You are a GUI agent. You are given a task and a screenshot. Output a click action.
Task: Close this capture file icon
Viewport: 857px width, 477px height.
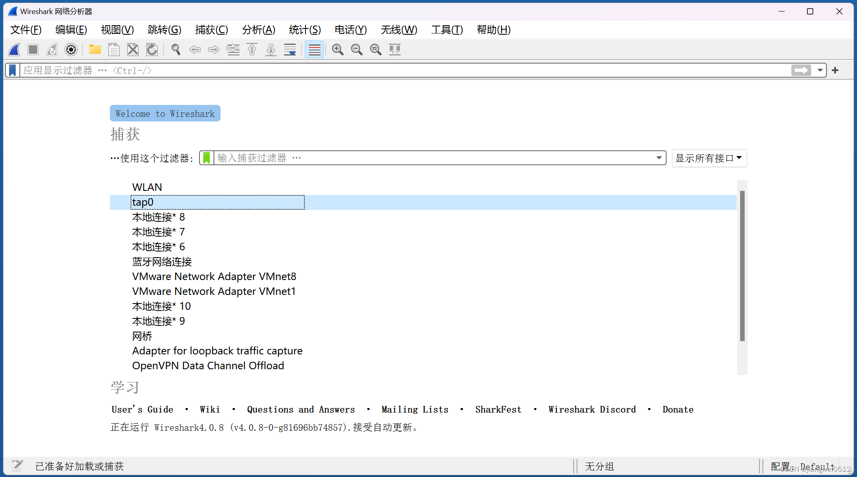[x=133, y=50]
